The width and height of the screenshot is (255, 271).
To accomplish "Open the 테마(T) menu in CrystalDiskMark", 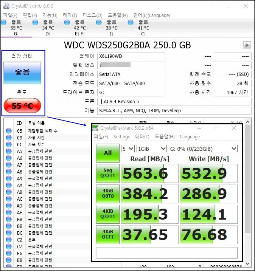I will tap(142, 137).
